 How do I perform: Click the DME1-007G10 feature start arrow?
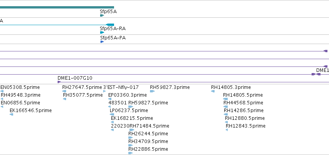click(59, 82)
